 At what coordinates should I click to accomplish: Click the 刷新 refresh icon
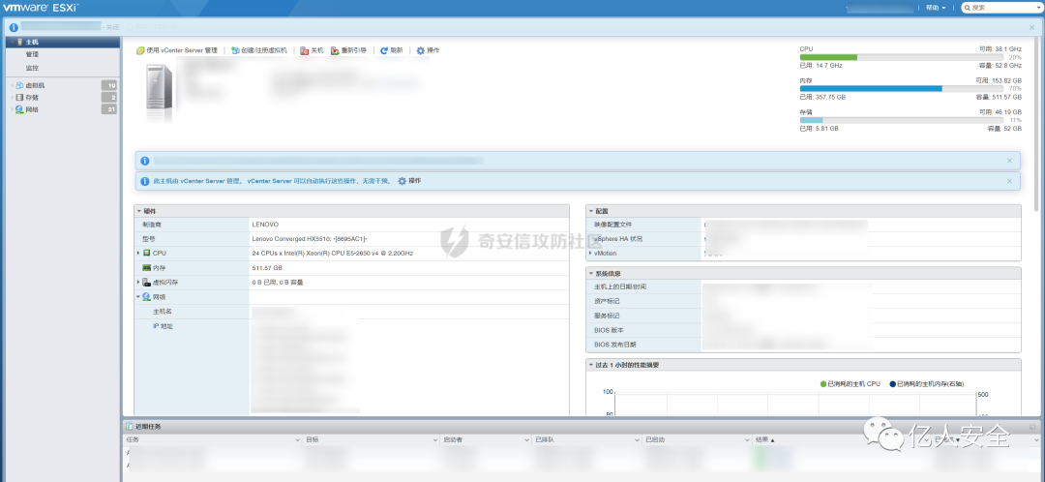pos(384,50)
